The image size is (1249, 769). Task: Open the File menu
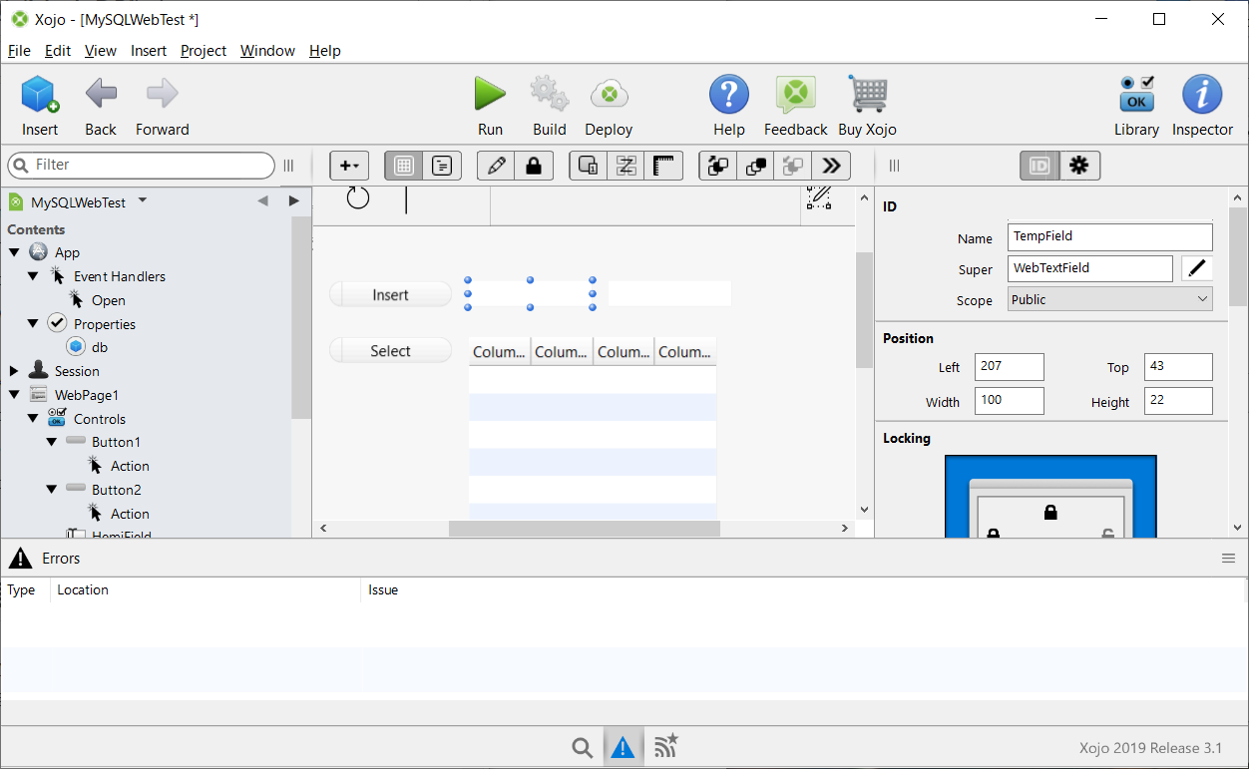tap(19, 50)
